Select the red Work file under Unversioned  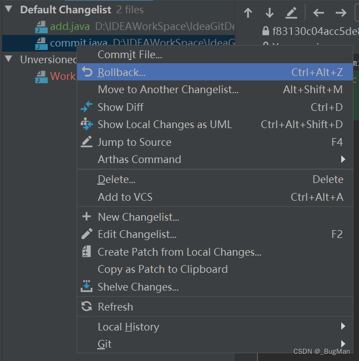pyautogui.click(x=63, y=76)
